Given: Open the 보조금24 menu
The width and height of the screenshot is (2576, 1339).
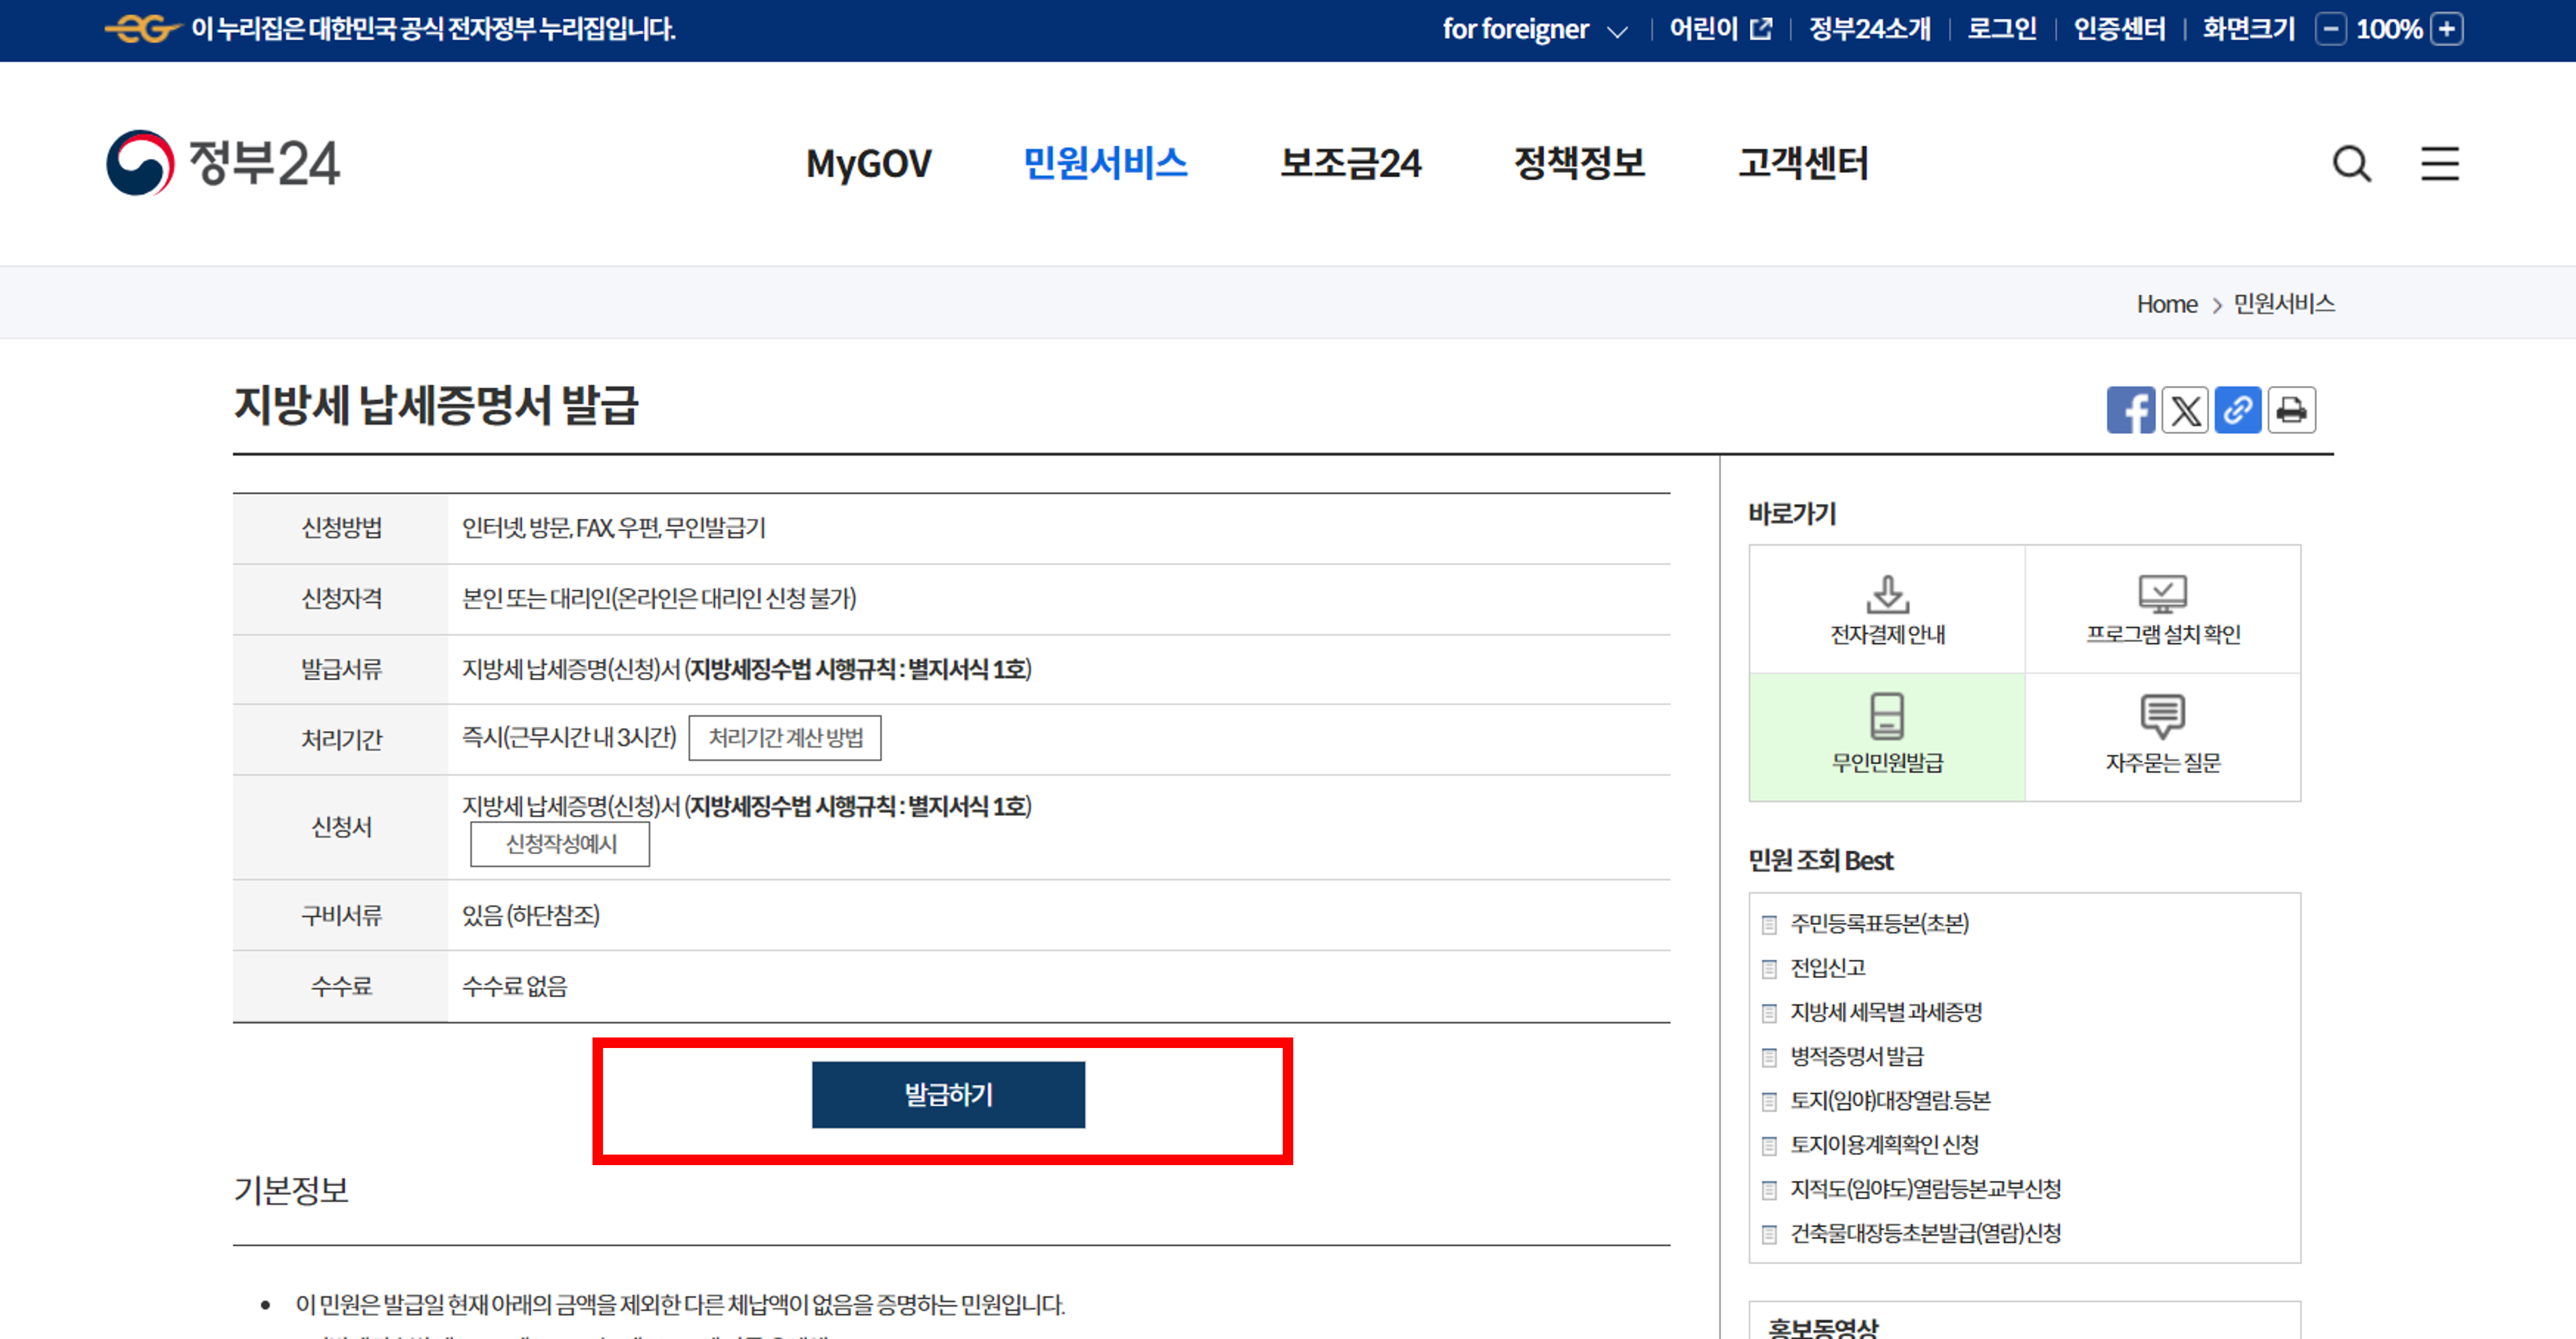Looking at the screenshot, I should point(1350,163).
